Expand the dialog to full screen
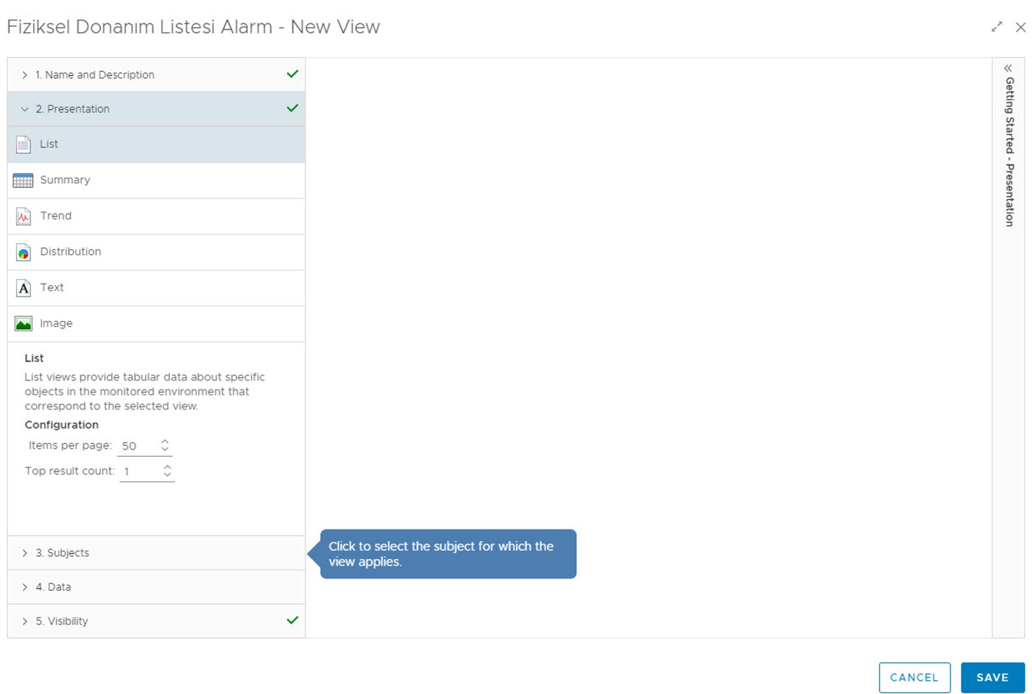This screenshot has width=1032, height=694. pyautogui.click(x=996, y=27)
